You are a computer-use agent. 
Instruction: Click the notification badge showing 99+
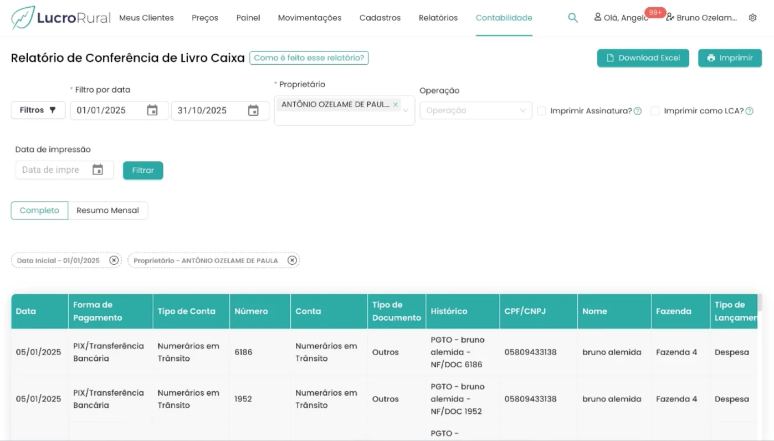[x=655, y=12]
